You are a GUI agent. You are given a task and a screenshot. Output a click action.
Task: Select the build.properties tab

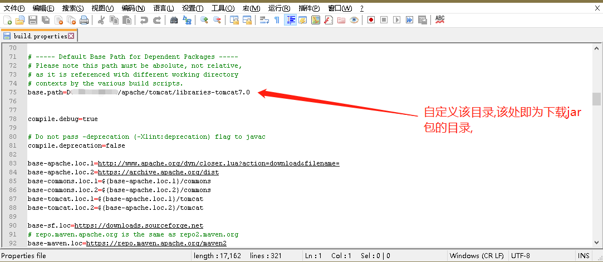pos(39,36)
